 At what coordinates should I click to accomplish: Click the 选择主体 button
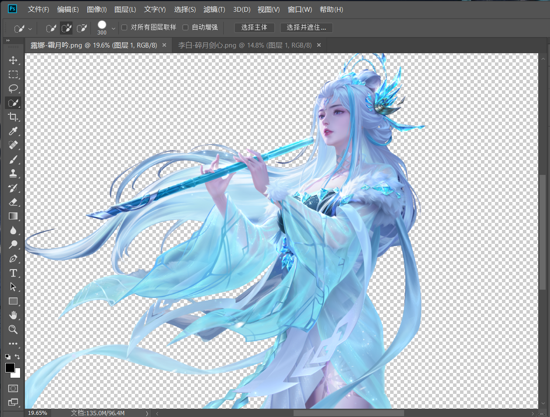254,27
